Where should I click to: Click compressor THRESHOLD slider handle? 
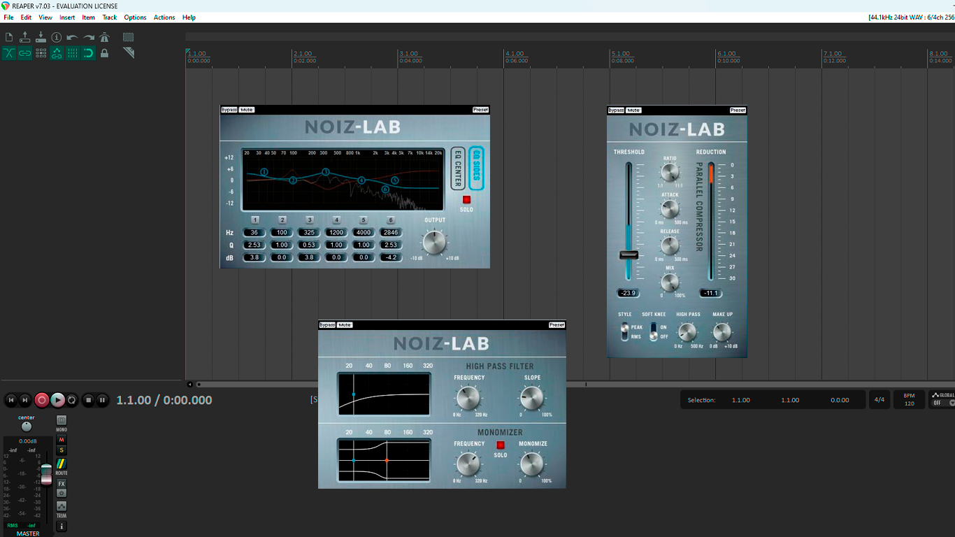click(x=629, y=255)
